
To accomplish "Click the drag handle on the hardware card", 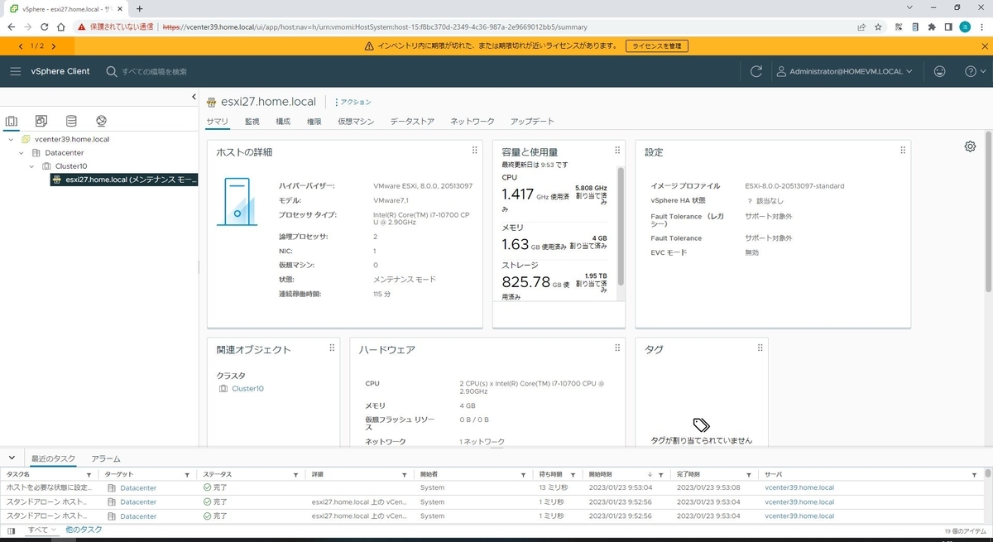I will 617,348.
